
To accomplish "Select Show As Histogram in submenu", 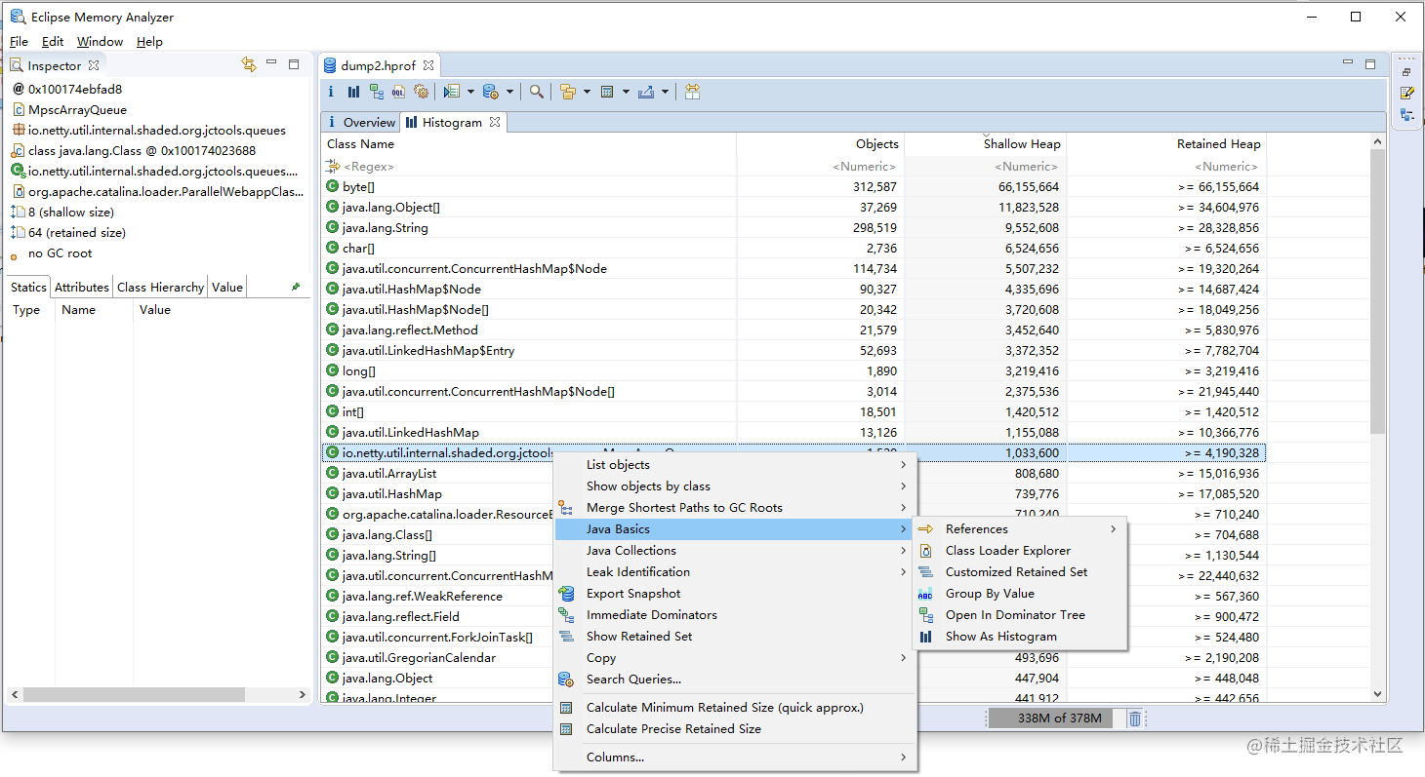I will tap(1020, 637).
